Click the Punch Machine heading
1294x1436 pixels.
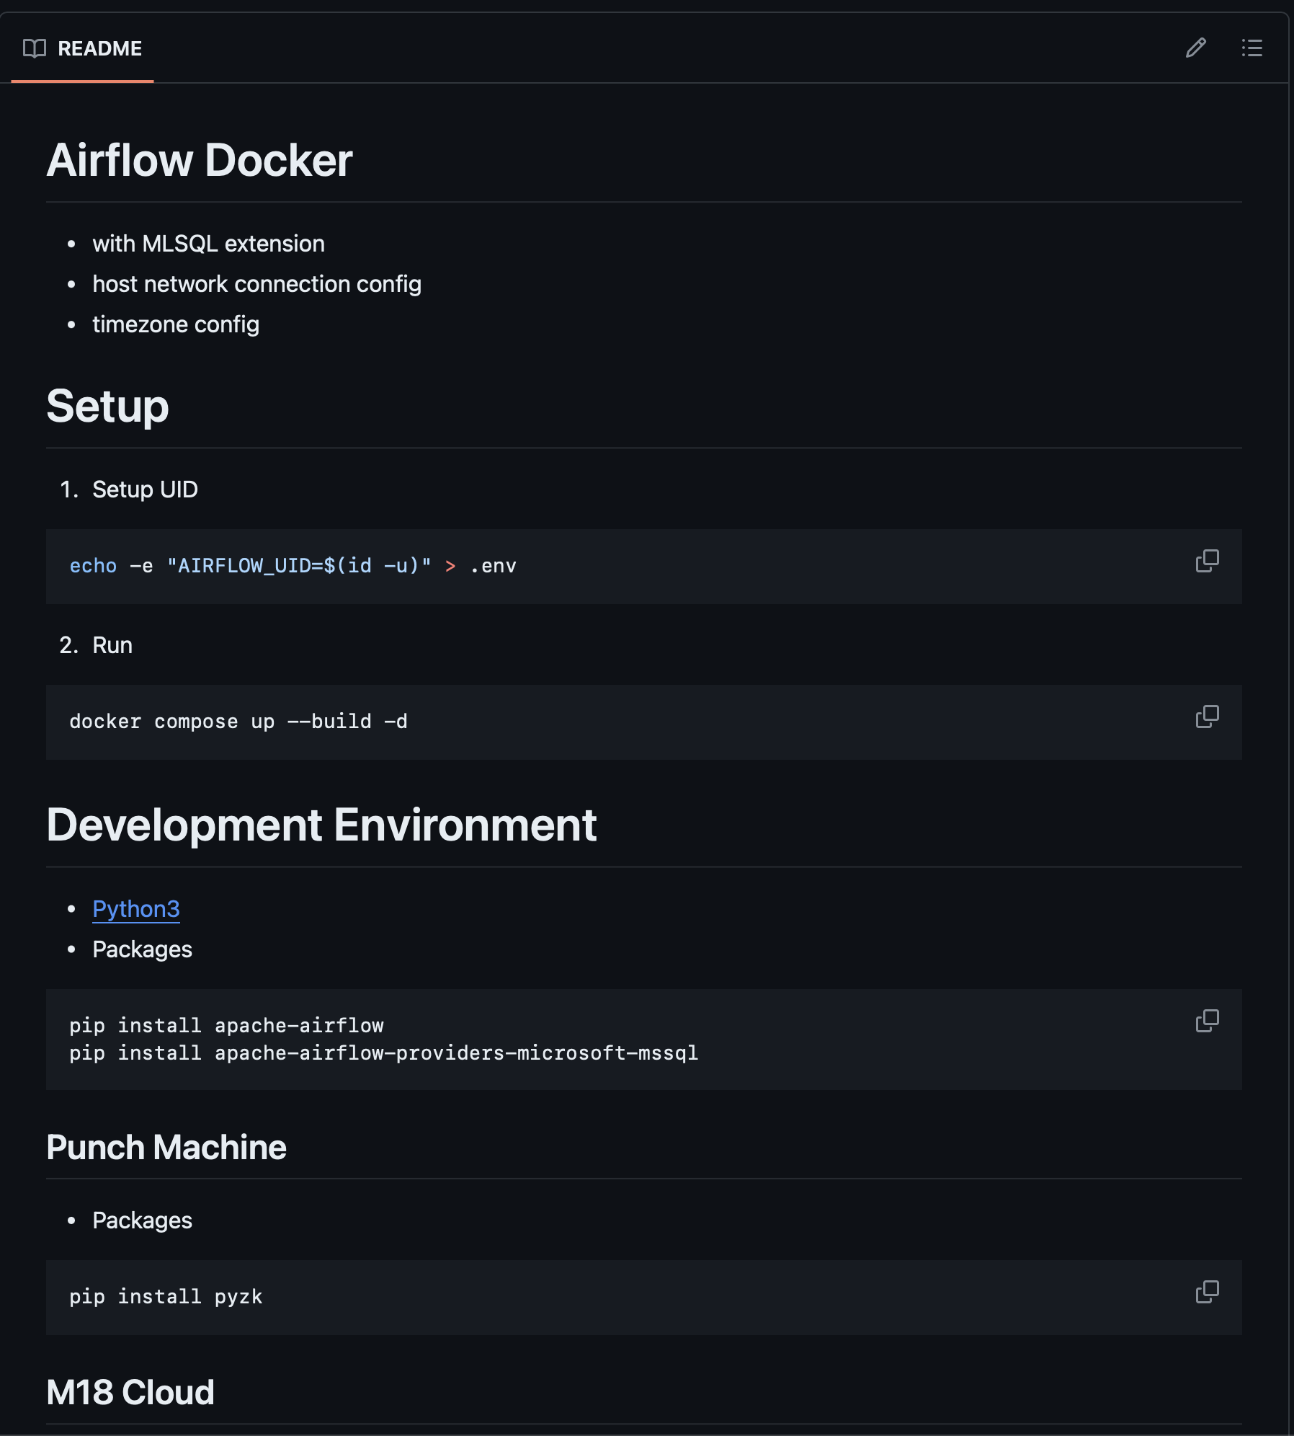[166, 1147]
